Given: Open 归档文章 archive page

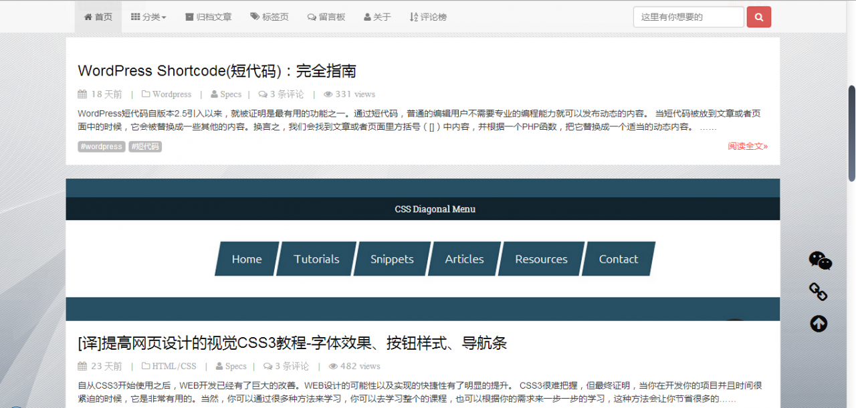Looking at the screenshot, I should tap(209, 17).
